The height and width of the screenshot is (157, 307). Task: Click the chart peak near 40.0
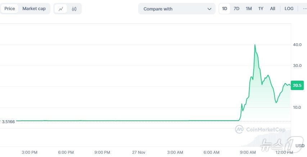pos(255,45)
